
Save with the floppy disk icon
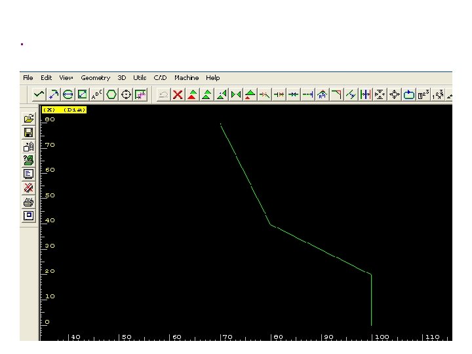29,132
